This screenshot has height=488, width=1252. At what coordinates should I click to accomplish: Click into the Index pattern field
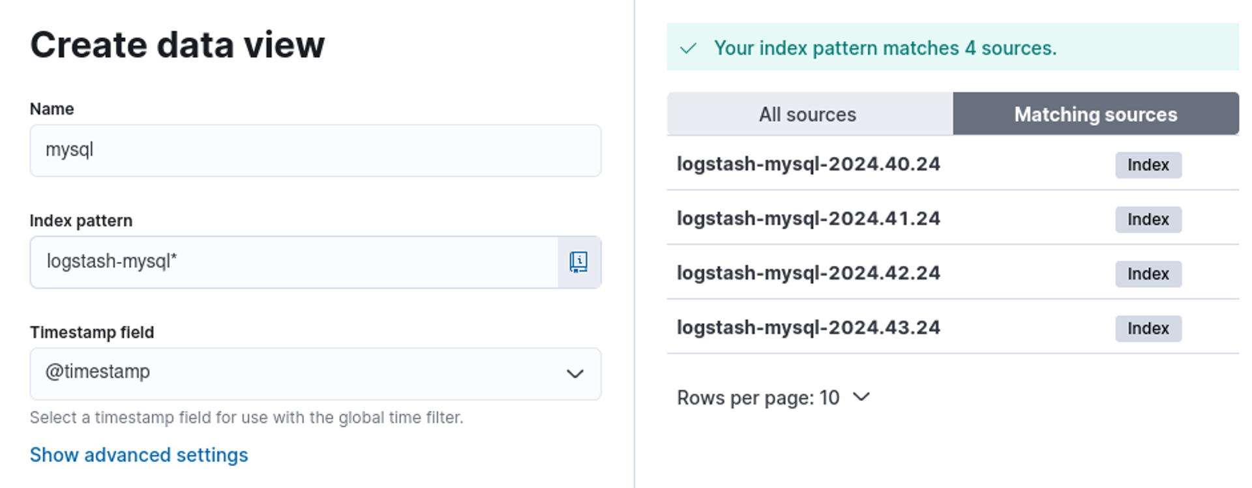click(x=293, y=262)
